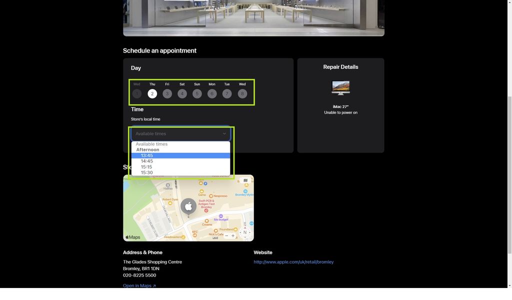Select the 15:30 time option
The width and height of the screenshot is (512, 300).
[181, 172]
